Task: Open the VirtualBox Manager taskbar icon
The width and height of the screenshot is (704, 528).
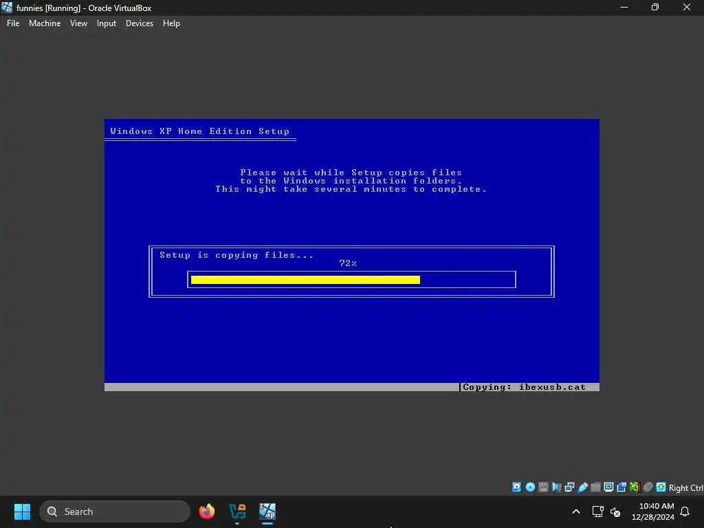Action: pos(237,511)
